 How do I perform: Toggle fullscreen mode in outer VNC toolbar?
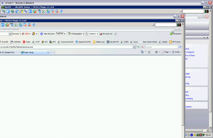[x=8, y=11]
